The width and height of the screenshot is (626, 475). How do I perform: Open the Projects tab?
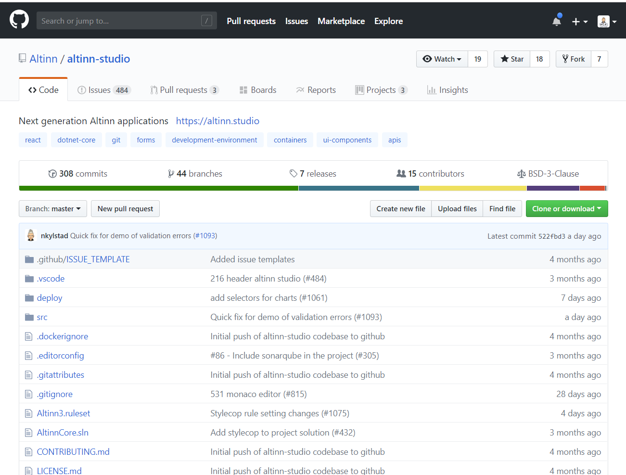tap(381, 90)
